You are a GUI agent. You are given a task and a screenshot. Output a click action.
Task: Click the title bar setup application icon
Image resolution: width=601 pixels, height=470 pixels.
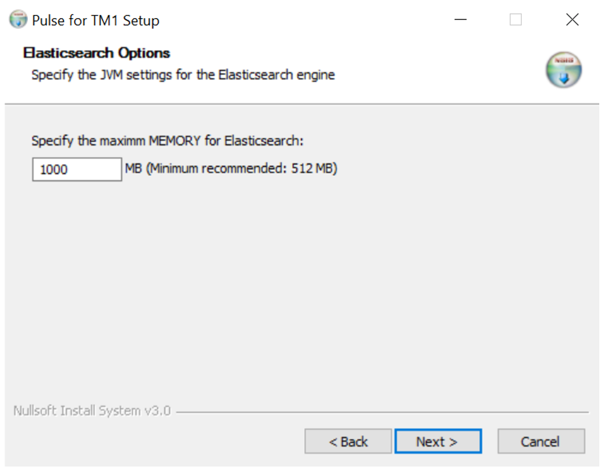click(17, 19)
